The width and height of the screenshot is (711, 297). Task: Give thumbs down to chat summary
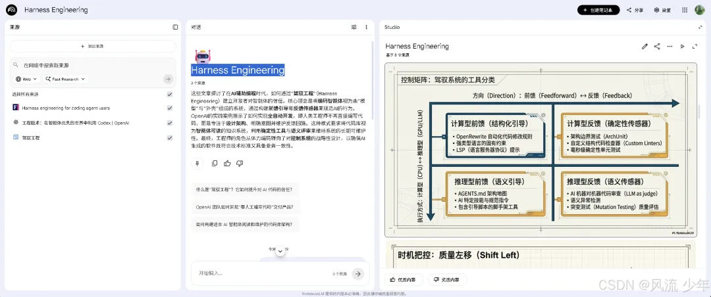240,164
